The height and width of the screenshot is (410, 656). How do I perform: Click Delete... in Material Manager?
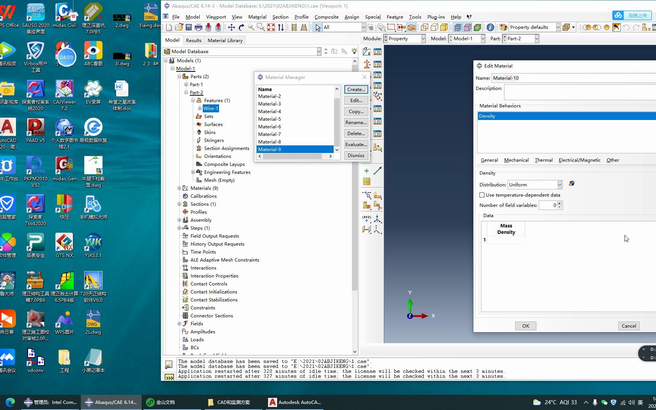(356, 134)
